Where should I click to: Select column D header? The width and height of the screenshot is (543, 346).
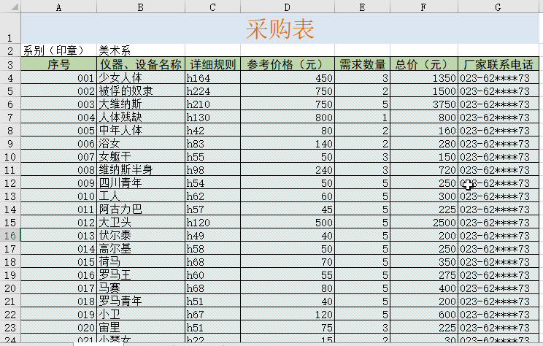click(x=287, y=7)
